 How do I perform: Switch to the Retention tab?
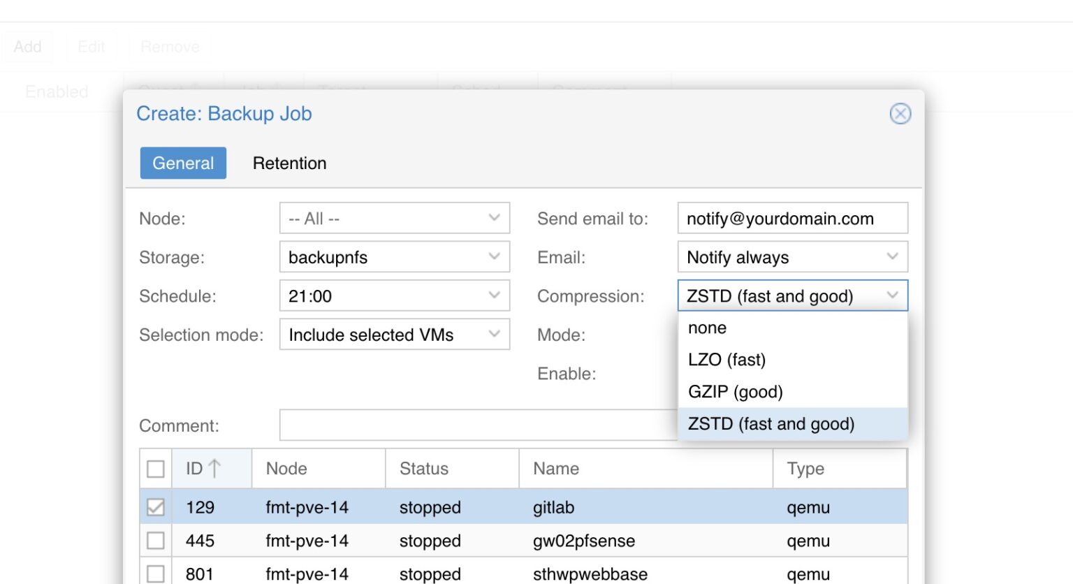coord(289,163)
